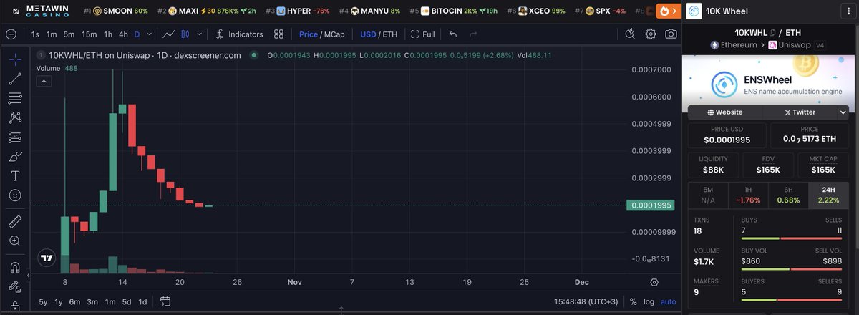Toggle stay-in-drawing-mode pencil lock icon
The image size is (859, 315).
(x=14, y=287)
